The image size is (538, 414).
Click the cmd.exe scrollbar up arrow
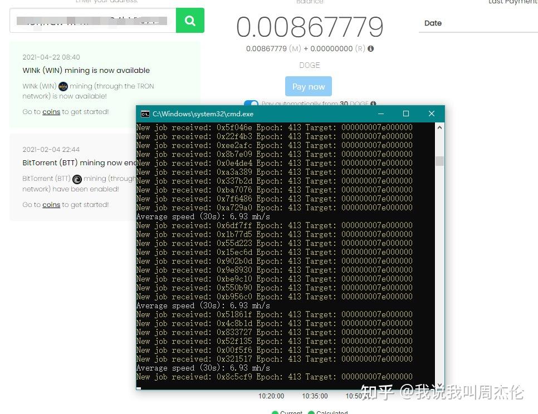click(x=439, y=127)
